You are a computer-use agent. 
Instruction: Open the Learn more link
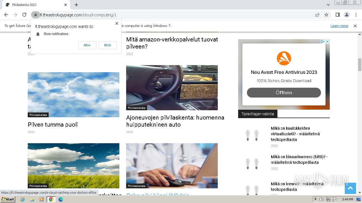pyautogui.click(x=339, y=26)
